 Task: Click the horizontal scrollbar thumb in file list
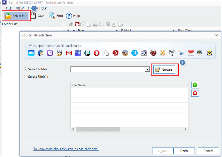(98, 129)
